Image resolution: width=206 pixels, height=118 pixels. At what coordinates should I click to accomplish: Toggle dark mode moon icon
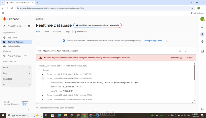202,109
